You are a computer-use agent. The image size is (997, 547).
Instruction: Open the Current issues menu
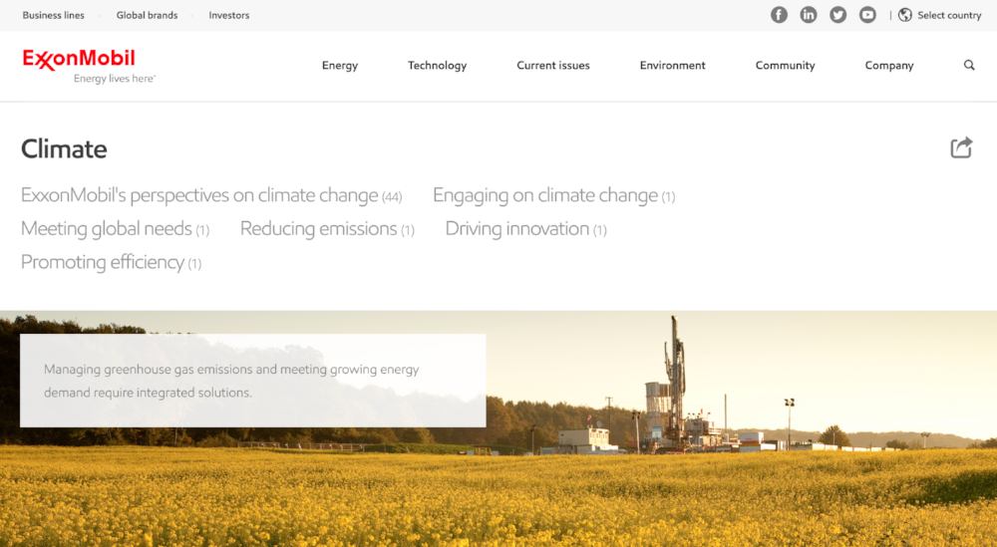point(553,66)
